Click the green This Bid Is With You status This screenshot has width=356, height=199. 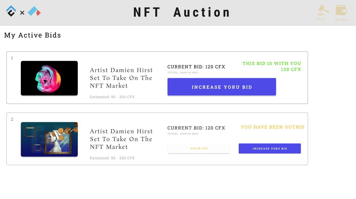272,66
